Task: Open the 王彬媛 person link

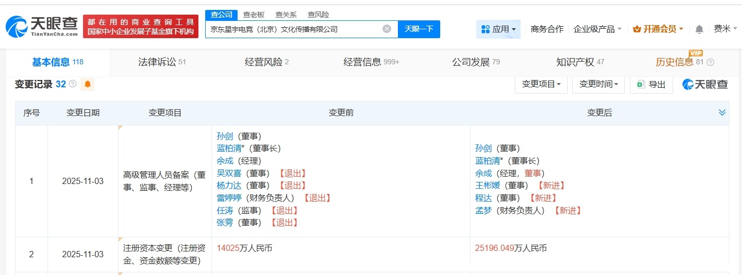Action: (488, 185)
